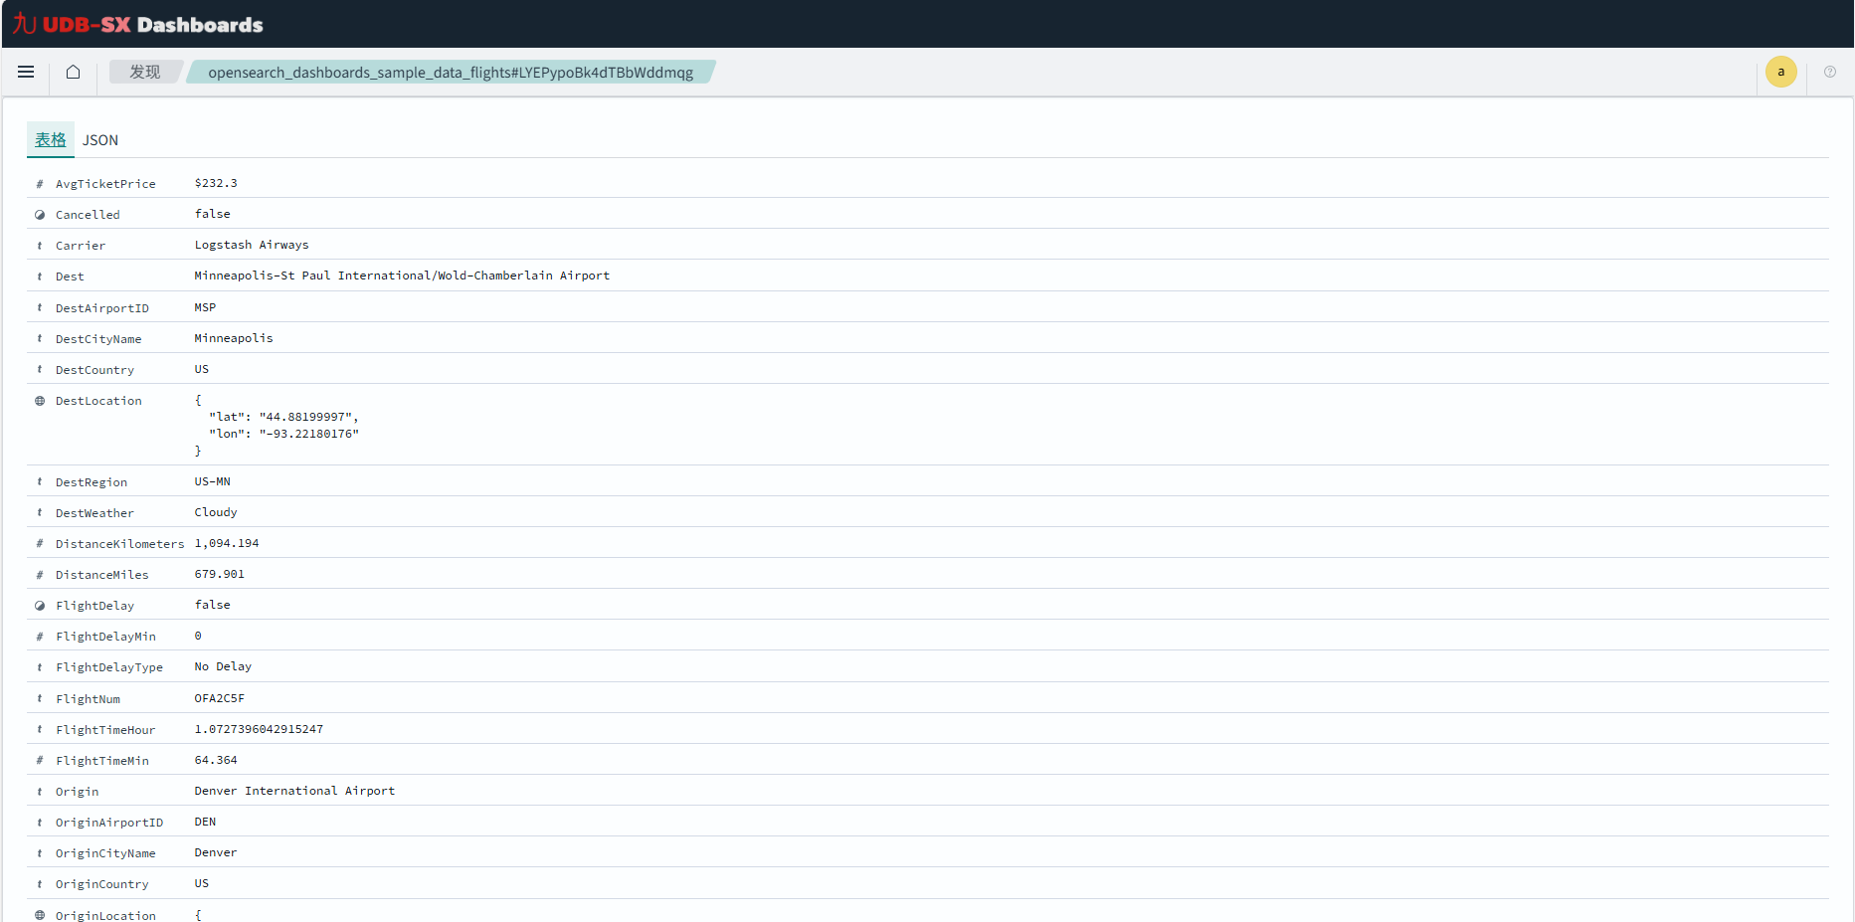
Task: Click the number type icon beside AvgTicketPrice
Action: (x=39, y=183)
